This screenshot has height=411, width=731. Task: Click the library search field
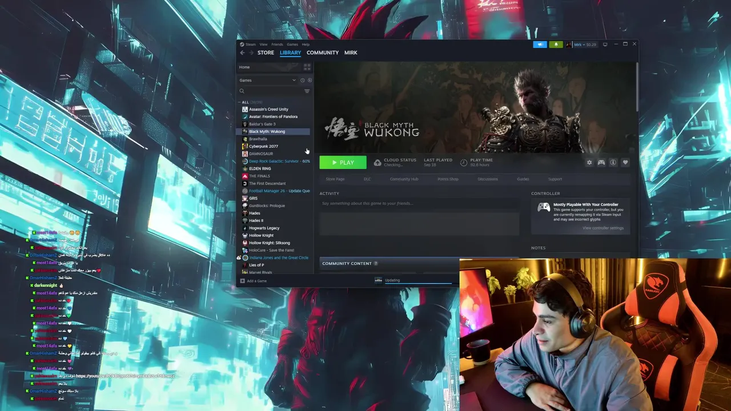(271, 91)
